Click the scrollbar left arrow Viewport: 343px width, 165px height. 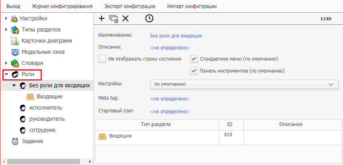click(3, 161)
